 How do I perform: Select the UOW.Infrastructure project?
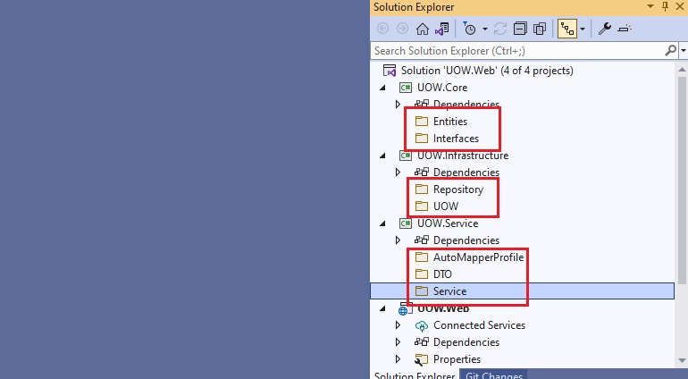463,156
